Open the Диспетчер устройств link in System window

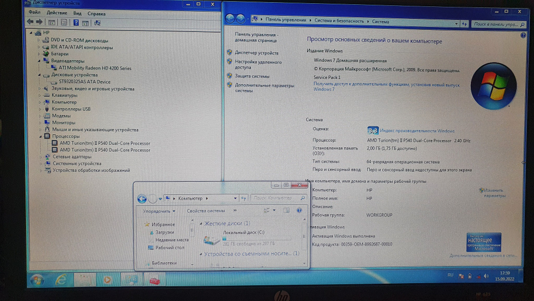tap(256, 53)
